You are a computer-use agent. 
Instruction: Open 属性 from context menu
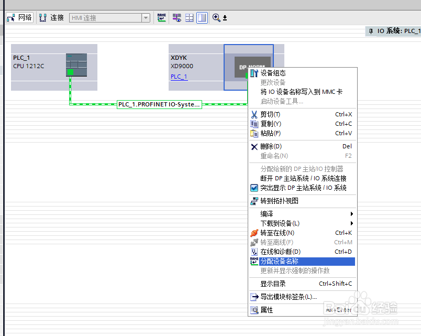(302, 310)
